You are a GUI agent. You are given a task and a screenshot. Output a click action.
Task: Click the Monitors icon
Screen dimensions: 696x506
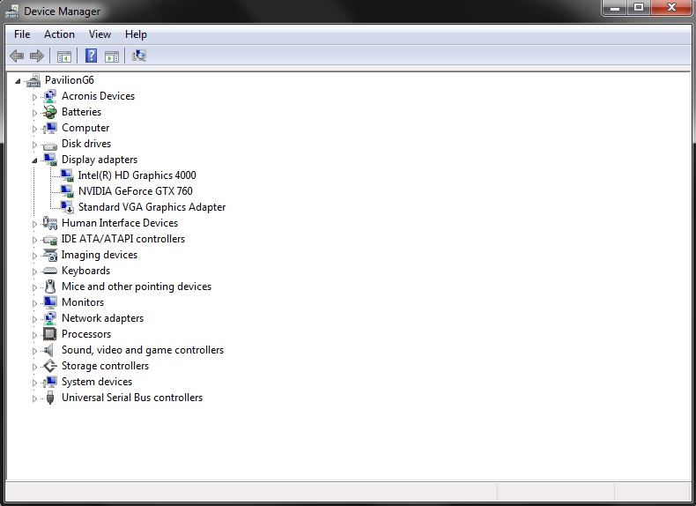[x=49, y=302]
